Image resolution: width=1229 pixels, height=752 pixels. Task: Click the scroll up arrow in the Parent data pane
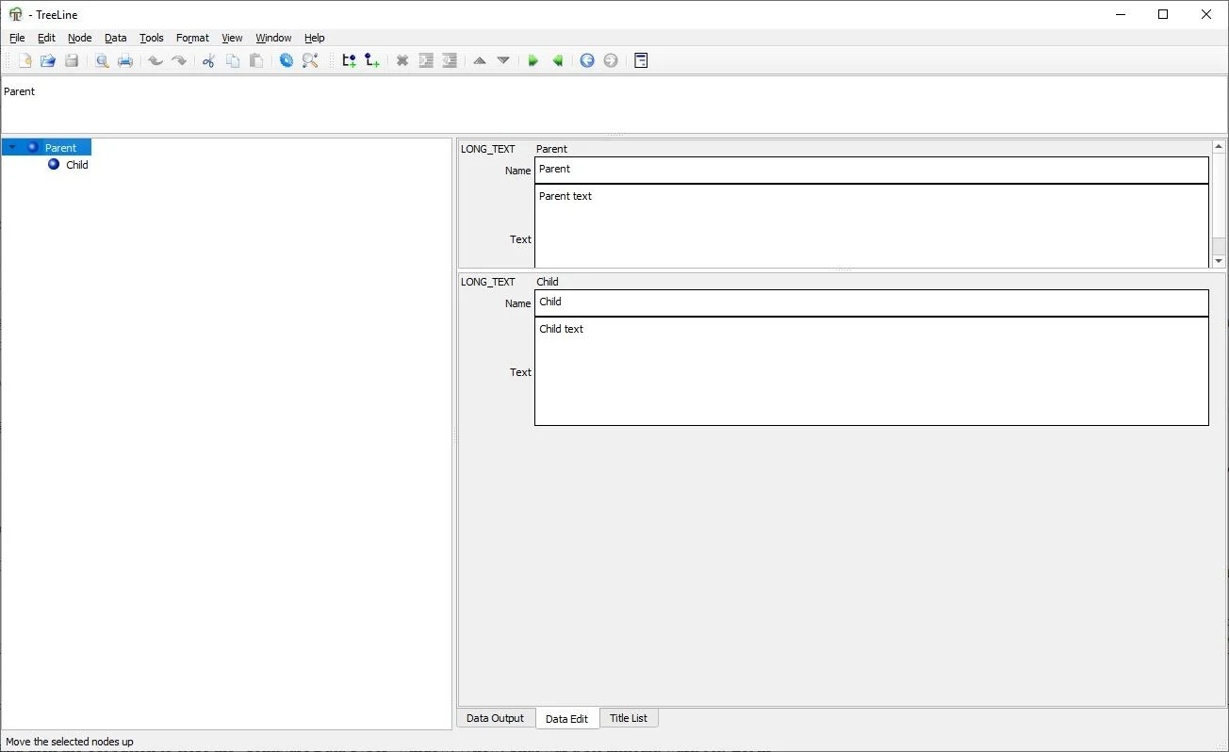click(1218, 147)
